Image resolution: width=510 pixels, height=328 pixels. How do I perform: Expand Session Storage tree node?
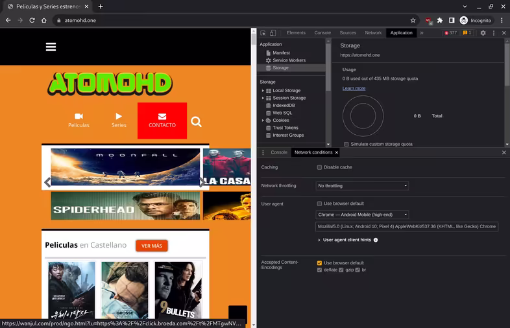click(263, 98)
